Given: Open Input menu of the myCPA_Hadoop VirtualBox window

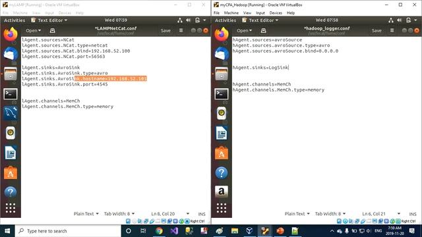Looking at the screenshot, I should tap(260, 13).
